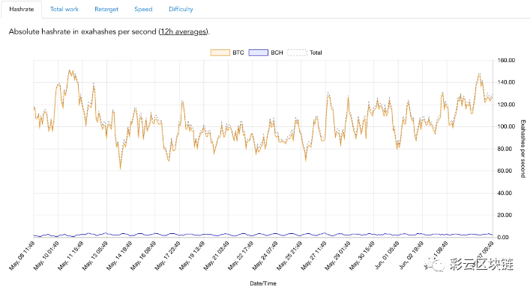Viewport: 530px width, 287px height.
Task: Click the May, 22 17:49 axis label
Action: [241, 256]
